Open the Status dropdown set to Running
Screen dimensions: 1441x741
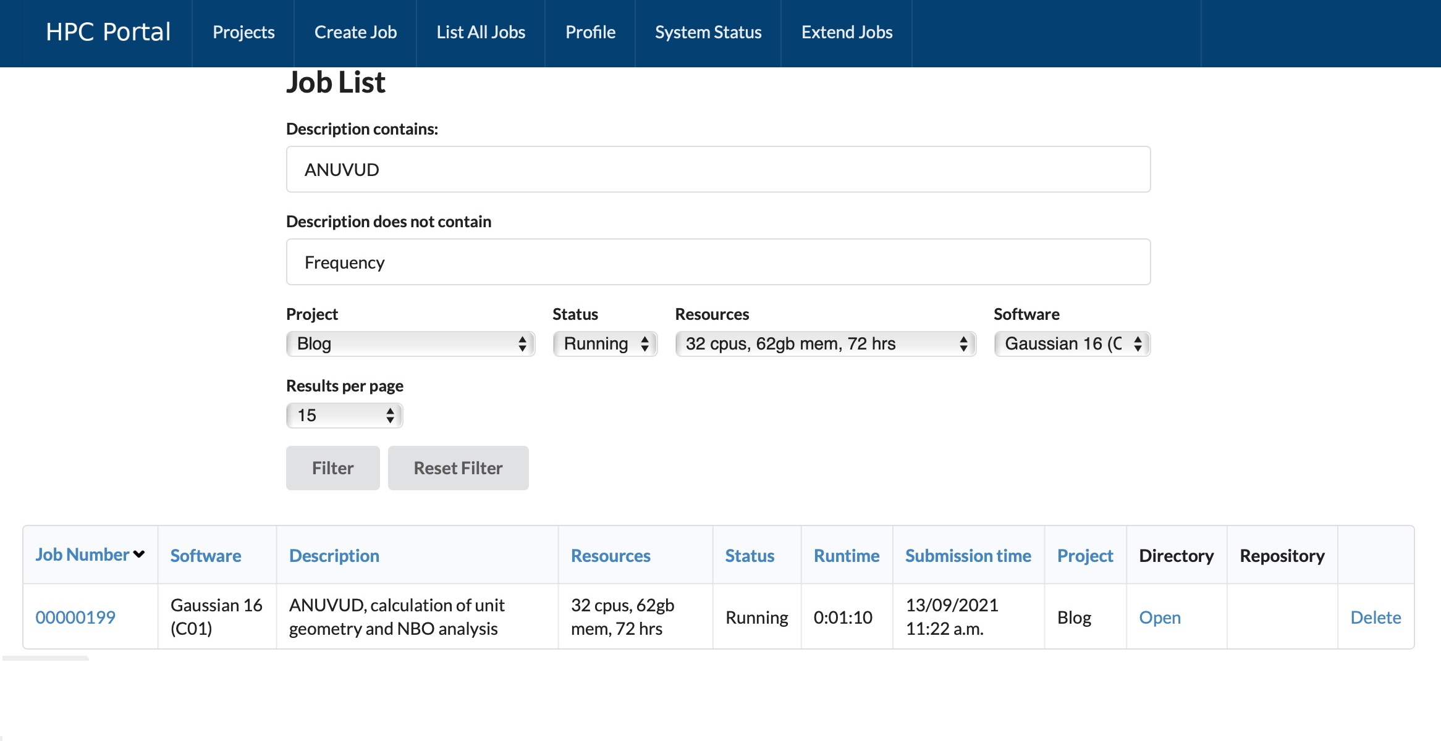click(x=604, y=344)
